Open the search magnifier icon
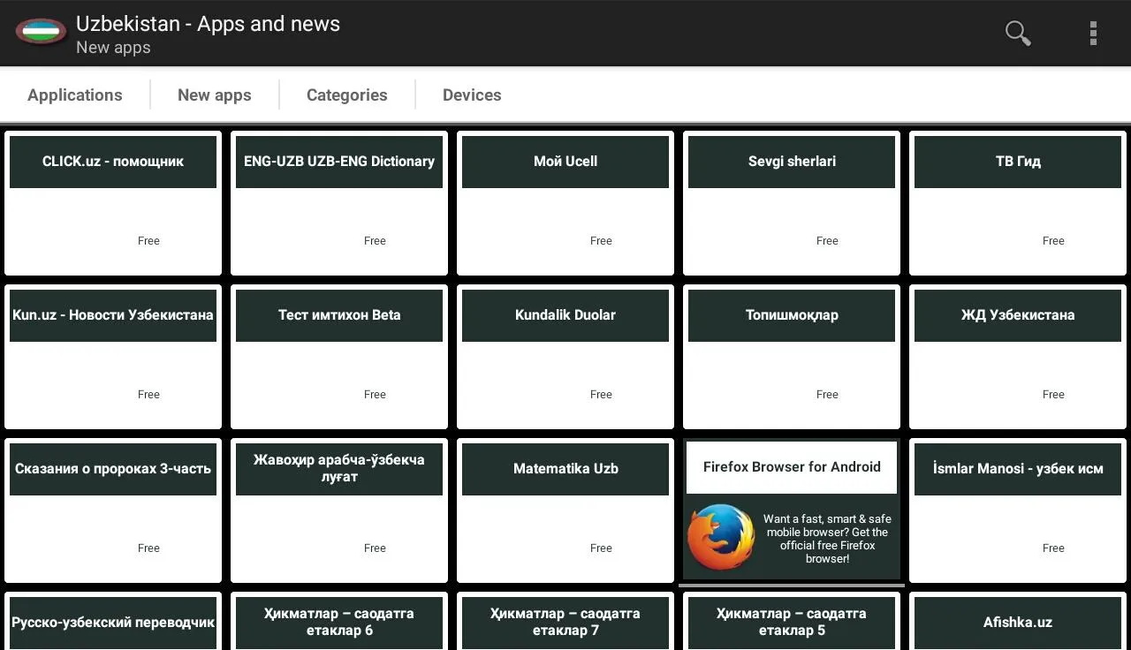Viewport: 1131px width, 650px height. 1018,34
